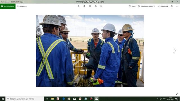Viewport: 180px width, 101px height.
Task: Open the Mail app on the taskbar
Action: tap(75, 99)
